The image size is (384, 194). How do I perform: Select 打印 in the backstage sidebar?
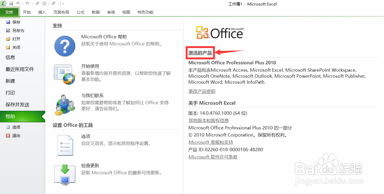click(10, 93)
